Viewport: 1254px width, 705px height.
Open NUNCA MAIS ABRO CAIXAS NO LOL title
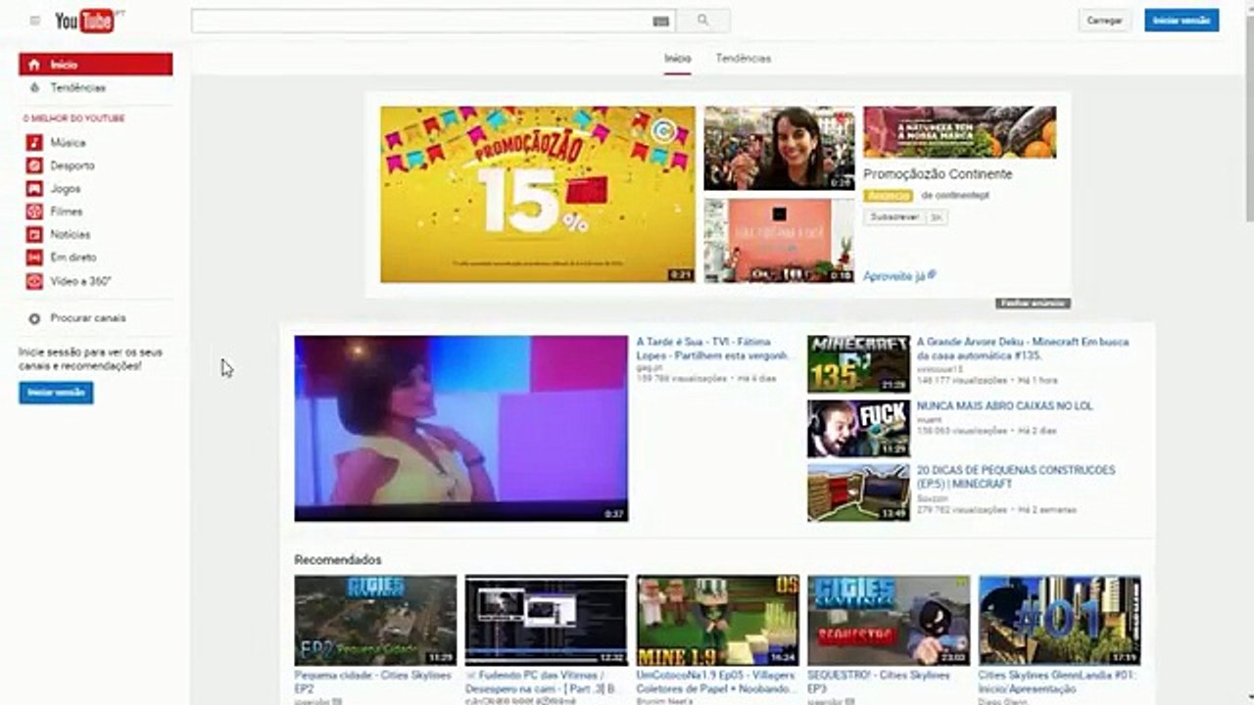(x=1004, y=405)
